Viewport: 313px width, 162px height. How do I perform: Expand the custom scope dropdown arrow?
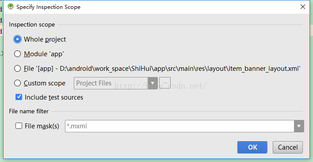(153, 83)
